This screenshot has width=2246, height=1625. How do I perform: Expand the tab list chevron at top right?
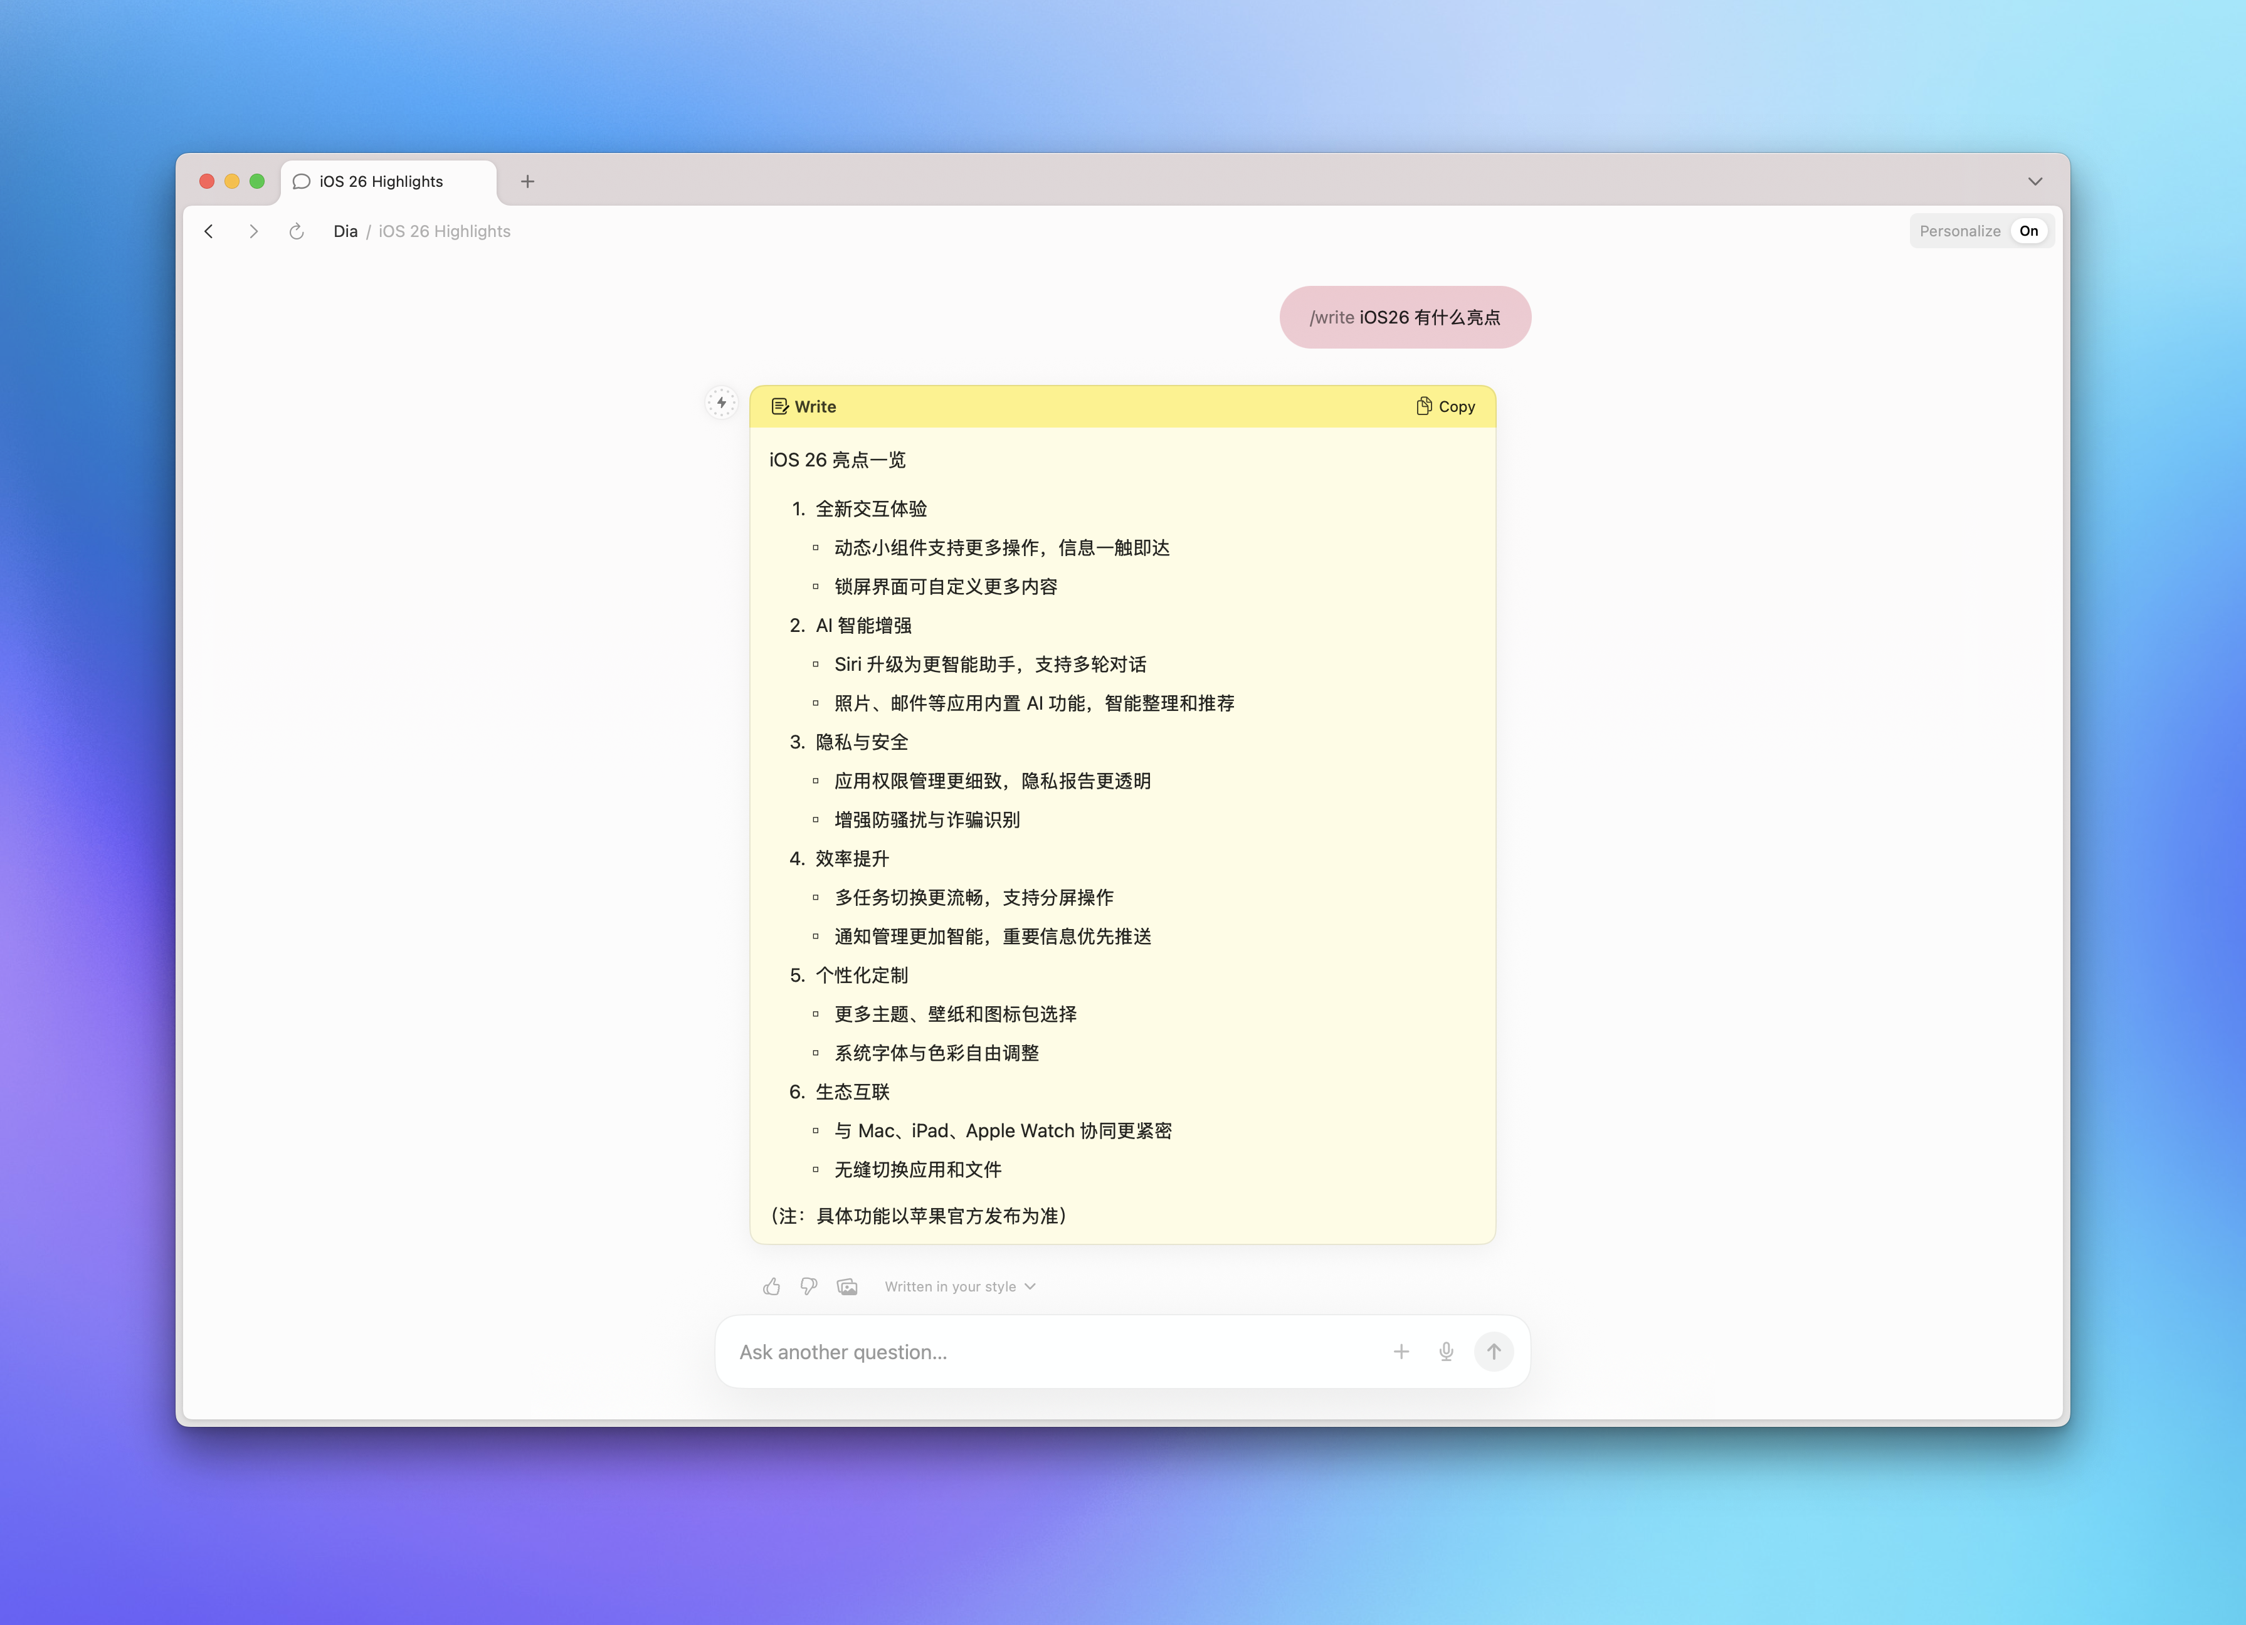(x=2035, y=181)
